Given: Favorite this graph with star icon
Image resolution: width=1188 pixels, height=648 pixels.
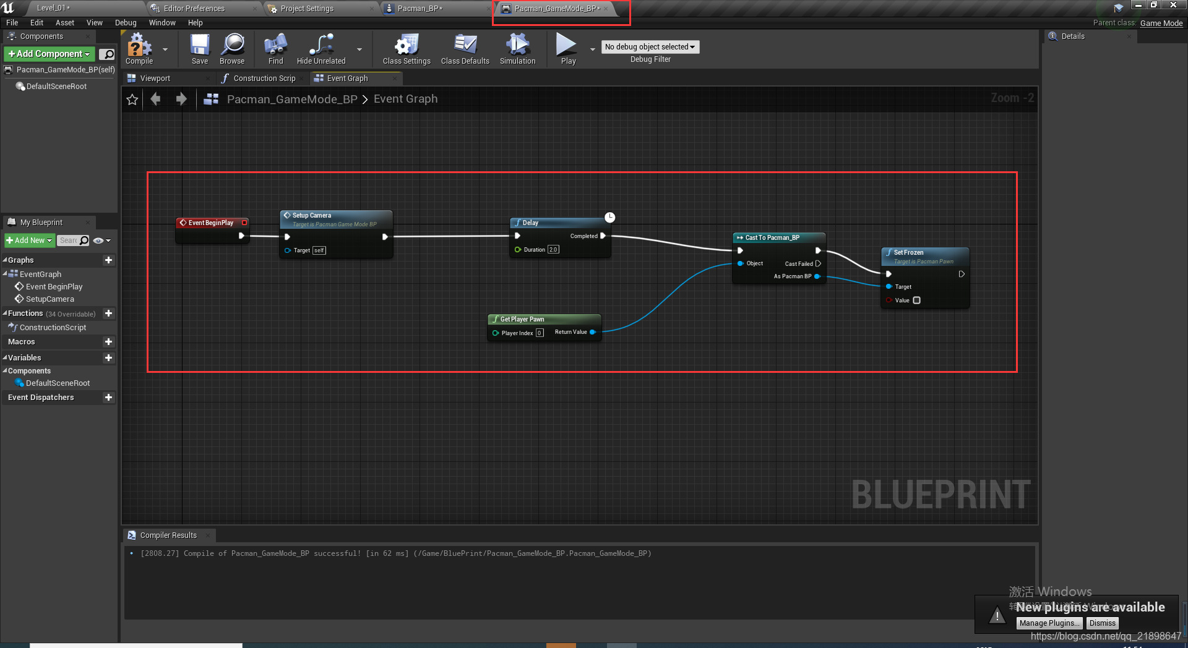Looking at the screenshot, I should 132,99.
